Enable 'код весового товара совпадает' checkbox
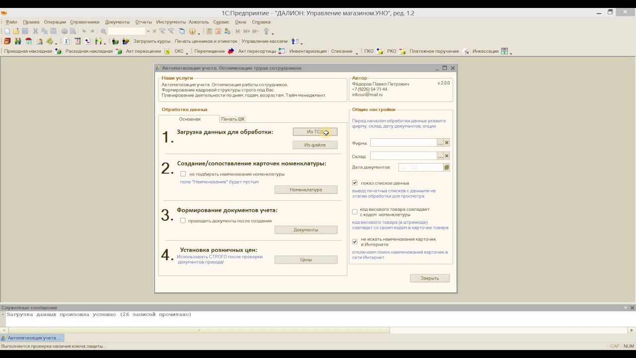The width and height of the screenshot is (636, 358). [x=355, y=212]
